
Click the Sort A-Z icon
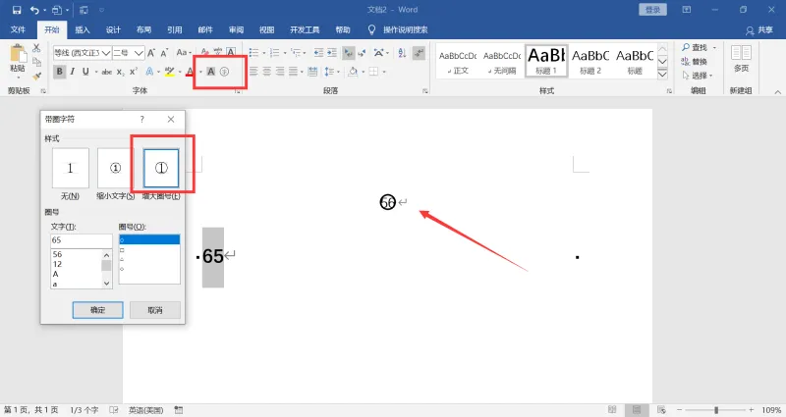(402, 53)
